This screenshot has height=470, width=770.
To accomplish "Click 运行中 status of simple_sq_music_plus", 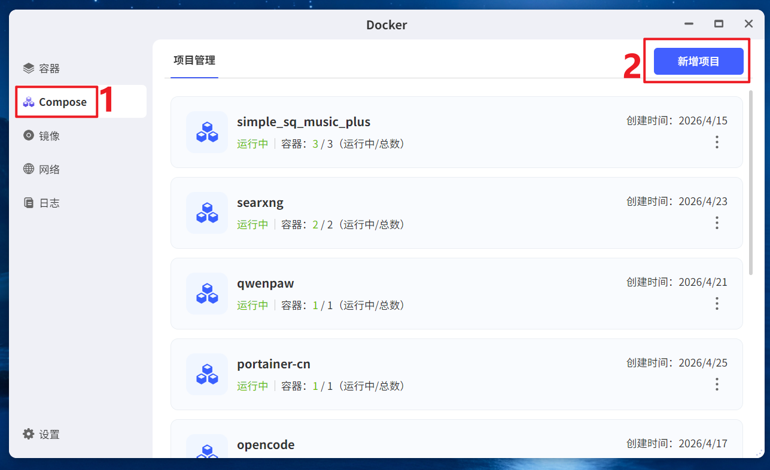I will pyautogui.click(x=252, y=144).
